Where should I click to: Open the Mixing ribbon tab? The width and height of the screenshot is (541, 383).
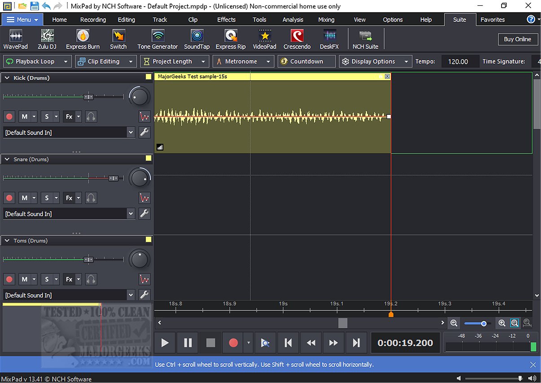click(x=326, y=20)
